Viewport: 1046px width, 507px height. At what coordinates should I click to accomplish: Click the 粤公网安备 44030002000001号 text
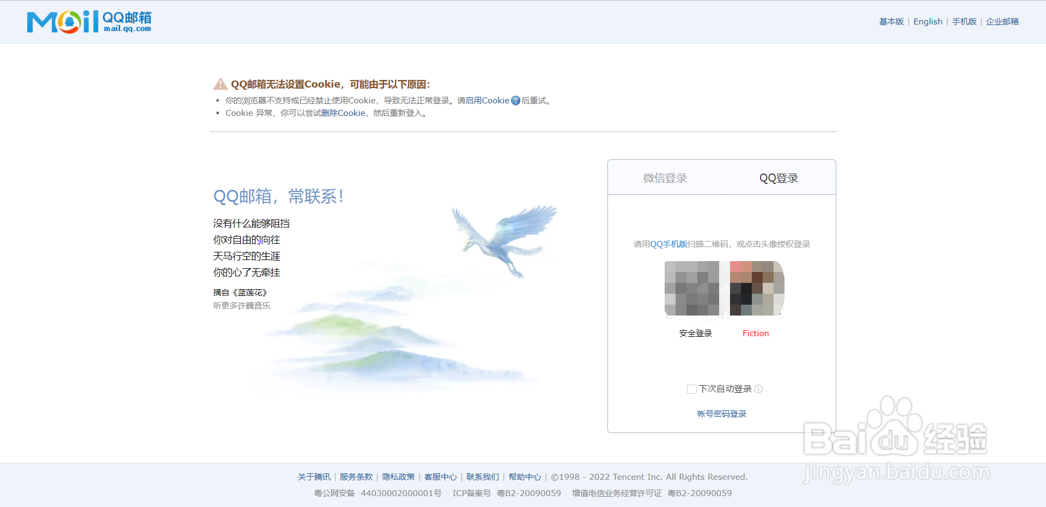pyautogui.click(x=378, y=493)
